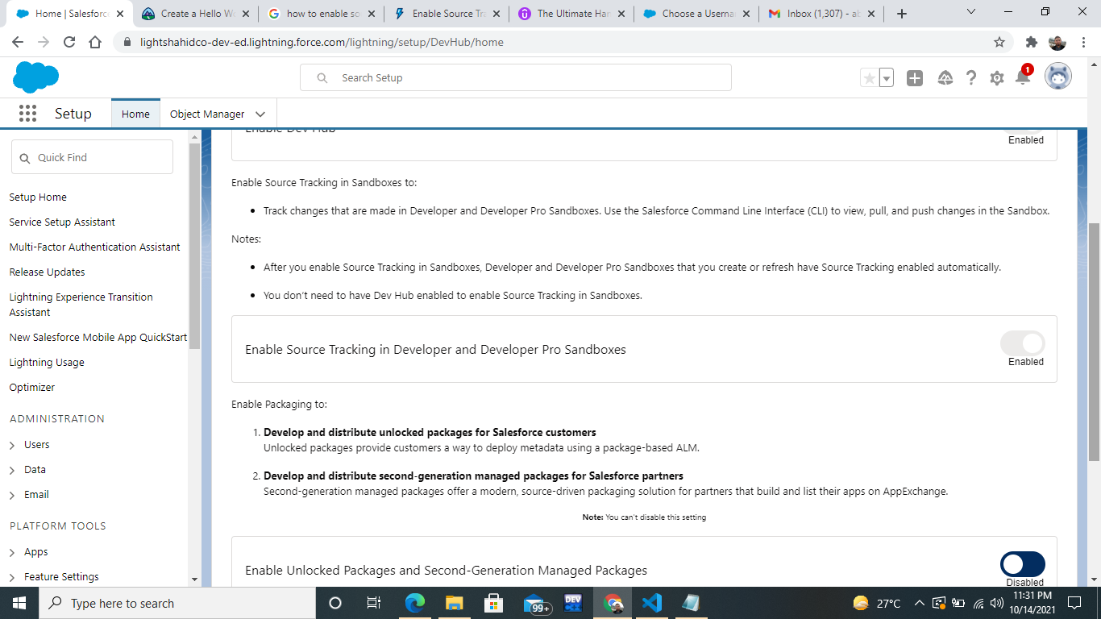Close the Gmail Inbox browser tab
The width and height of the screenshot is (1101, 619).
(x=870, y=14)
